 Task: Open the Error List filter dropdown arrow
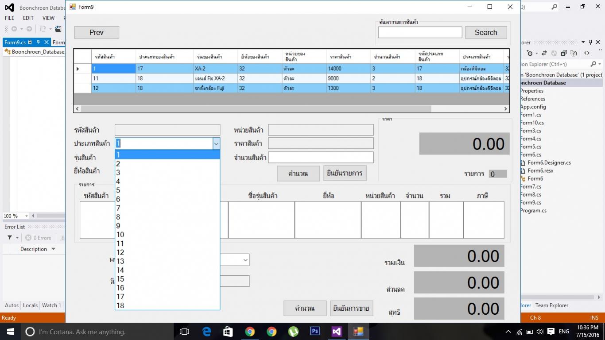tap(17, 238)
